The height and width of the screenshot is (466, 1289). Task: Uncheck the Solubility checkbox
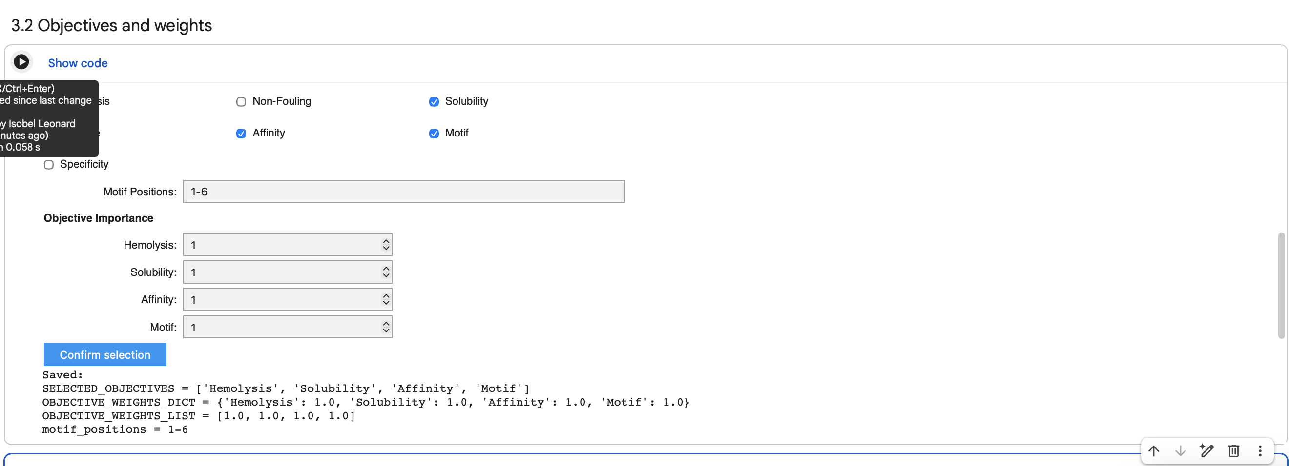[434, 102]
